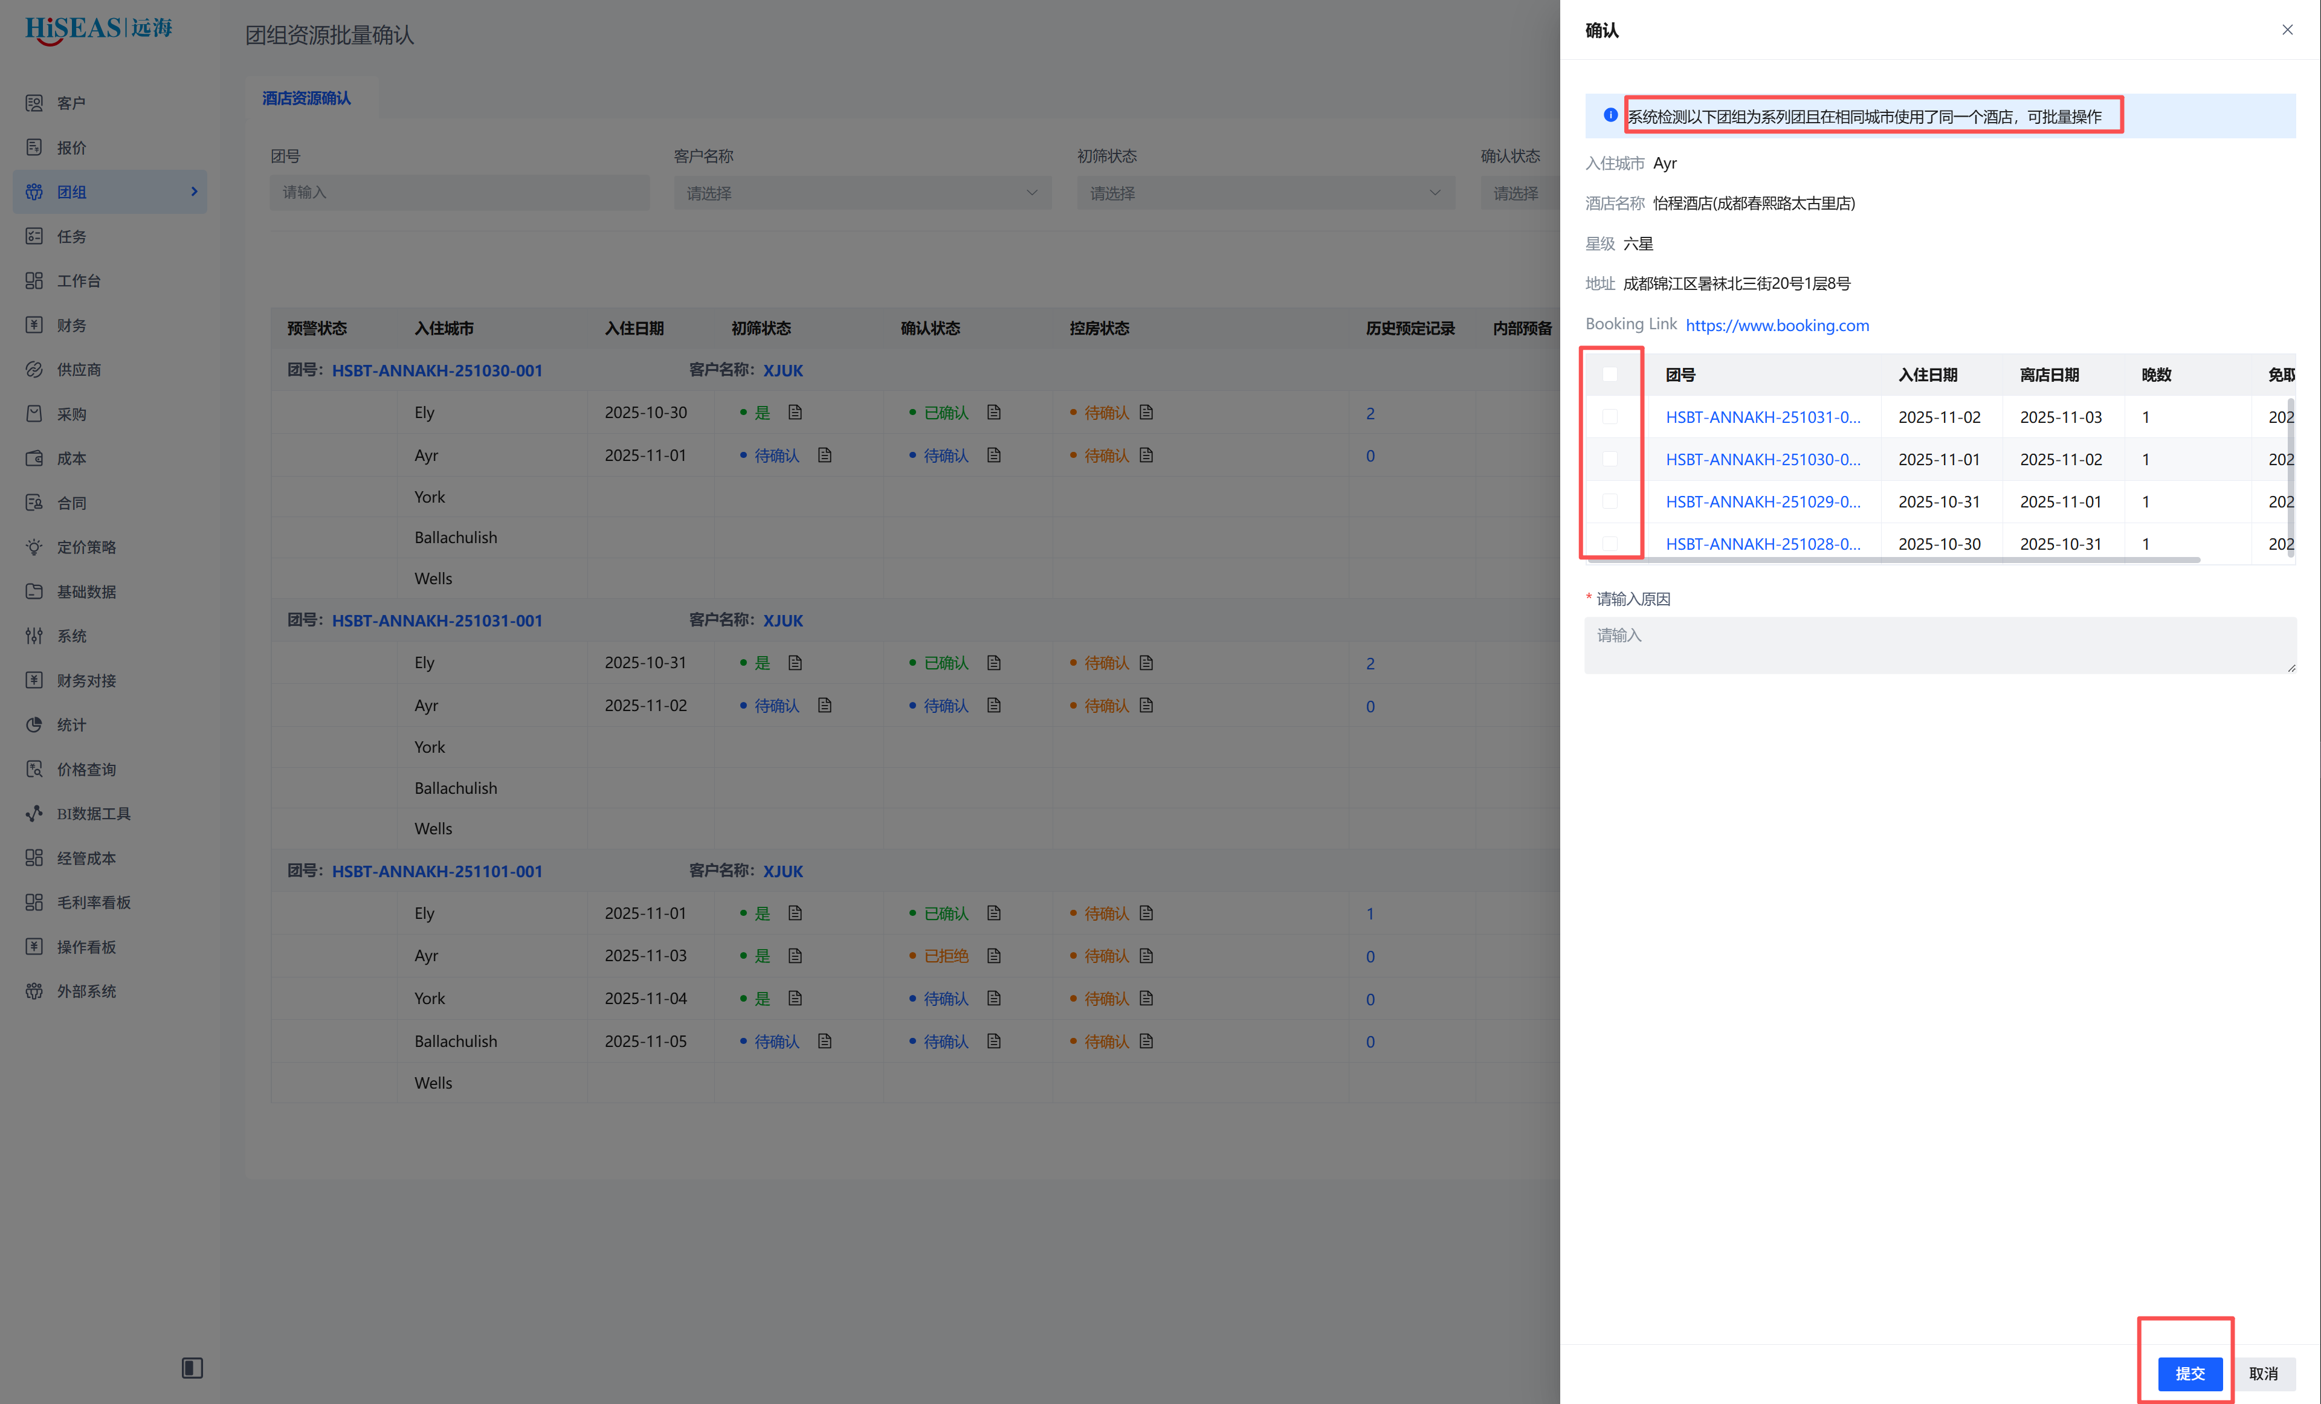This screenshot has height=1404, width=2321.
Task: Click the blue info icon in alert banner
Action: tap(1611, 116)
